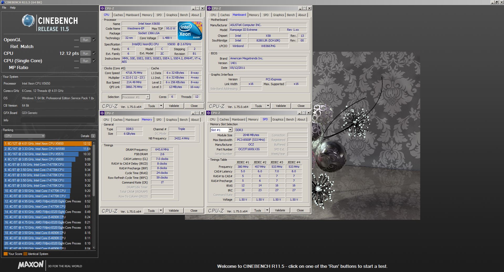Open the Cinebench Help menu
The image size is (504, 272).
(13, 8)
